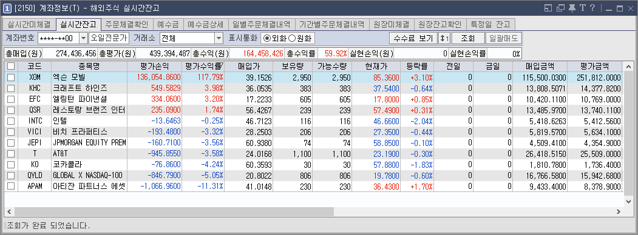Image resolution: width=638 pixels, height=235 pixels.
Task: Click the numbered 1 screen icon
Action: point(7,8)
